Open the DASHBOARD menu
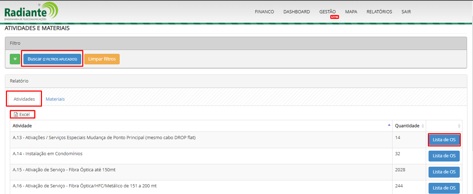This screenshot has height=194, width=473. click(x=296, y=12)
